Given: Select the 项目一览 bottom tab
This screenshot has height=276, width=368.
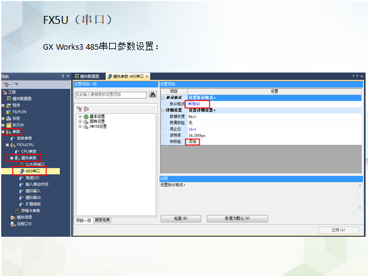Looking at the screenshot, I should [83, 220].
